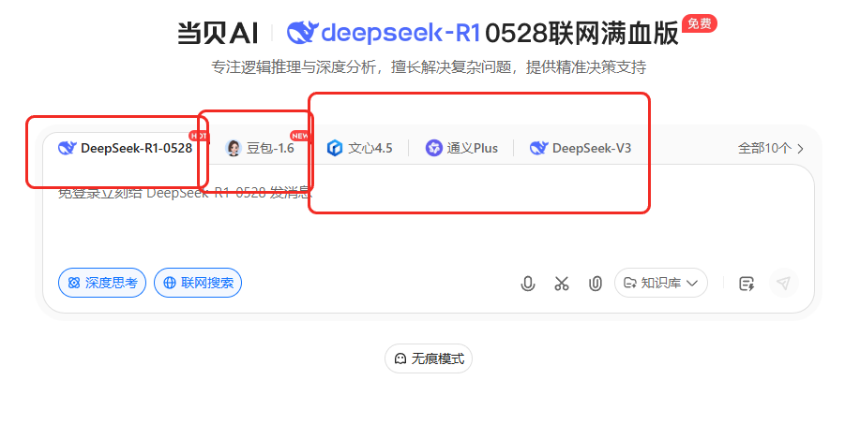Switch to the 通义Plus model tab
Image resolution: width=860 pixels, height=424 pixels.
pos(461,148)
